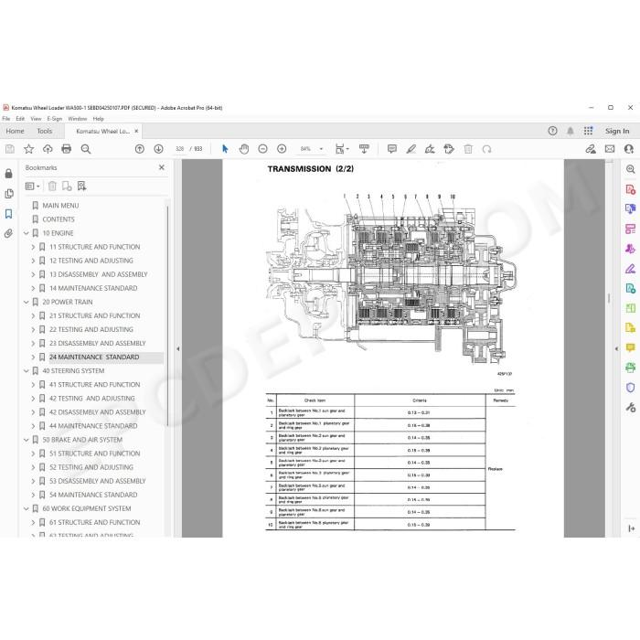Collapse 60 WORK EQUIPMENT SYSTEM bookmark
Image resolution: width=640 pixels, height=640 pixels.
(x=27, y=508)
